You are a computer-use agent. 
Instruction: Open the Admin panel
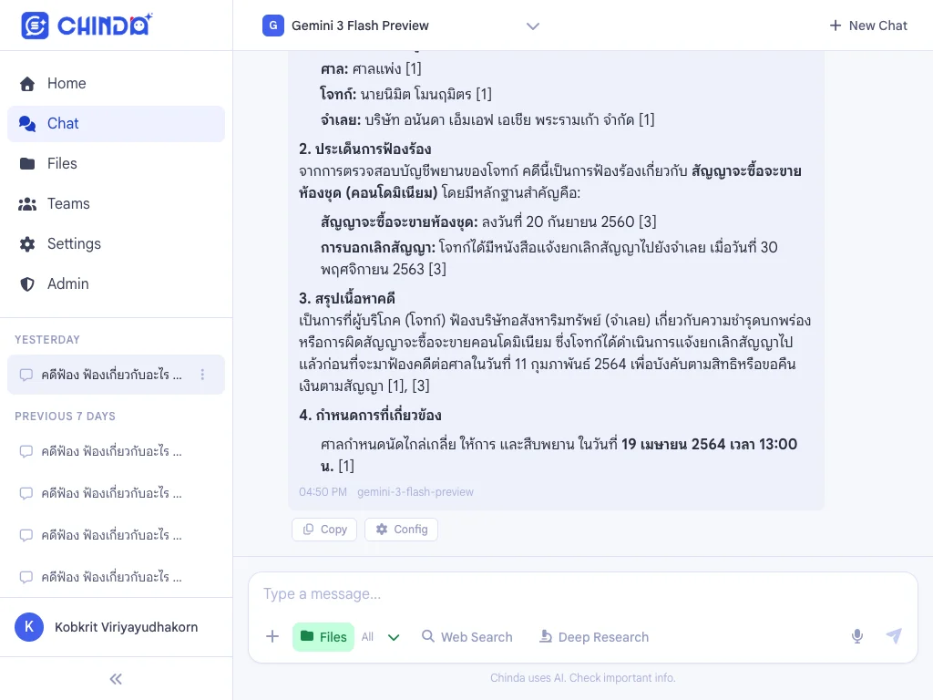116,284
